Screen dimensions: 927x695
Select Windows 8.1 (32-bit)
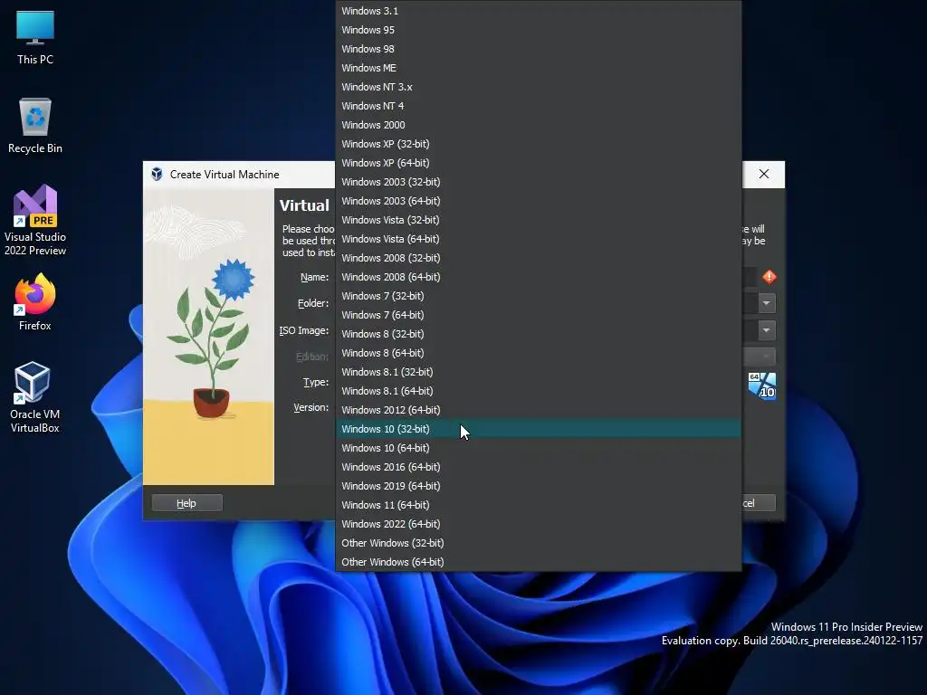[539, 372]
